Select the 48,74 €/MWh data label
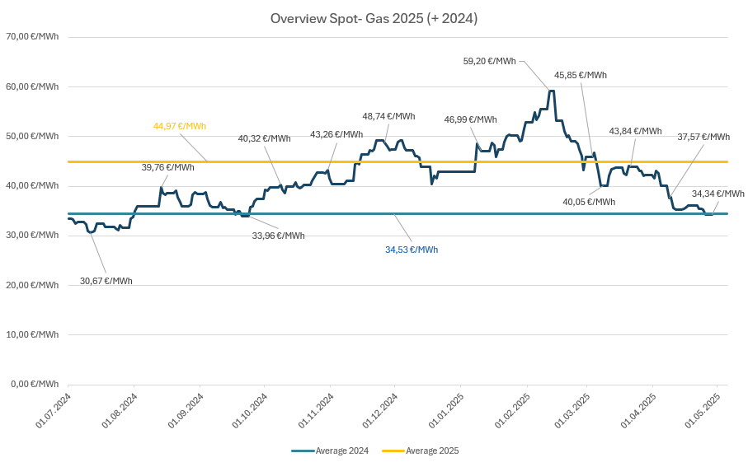This screenshot has width=748, height=467. 388,116
